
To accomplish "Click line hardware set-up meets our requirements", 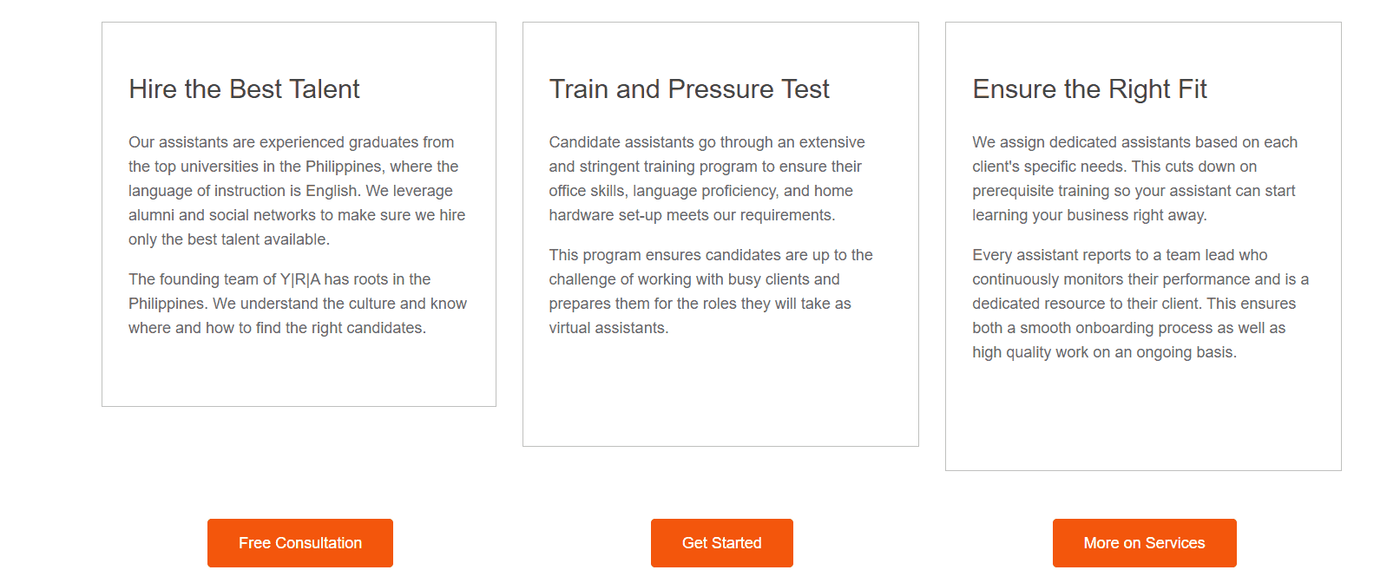I will click(692, 215).
